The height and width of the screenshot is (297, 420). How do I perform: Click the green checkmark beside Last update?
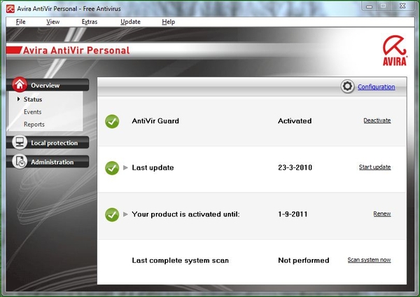point(112,168)
